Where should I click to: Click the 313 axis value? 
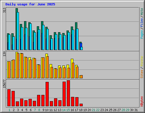point(4,10)
